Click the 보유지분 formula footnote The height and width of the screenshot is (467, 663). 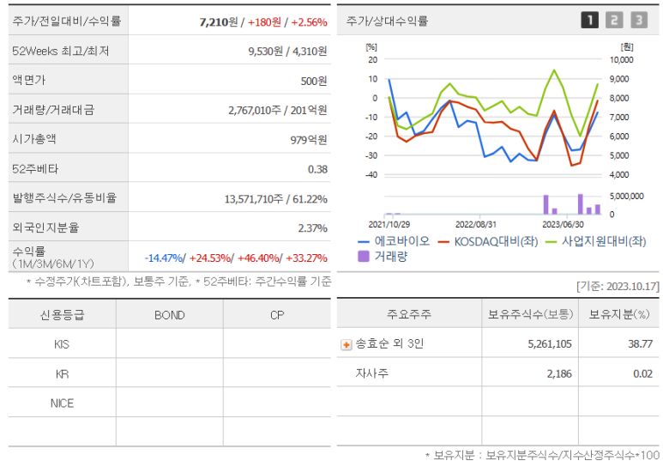click(x=542, y=455)
